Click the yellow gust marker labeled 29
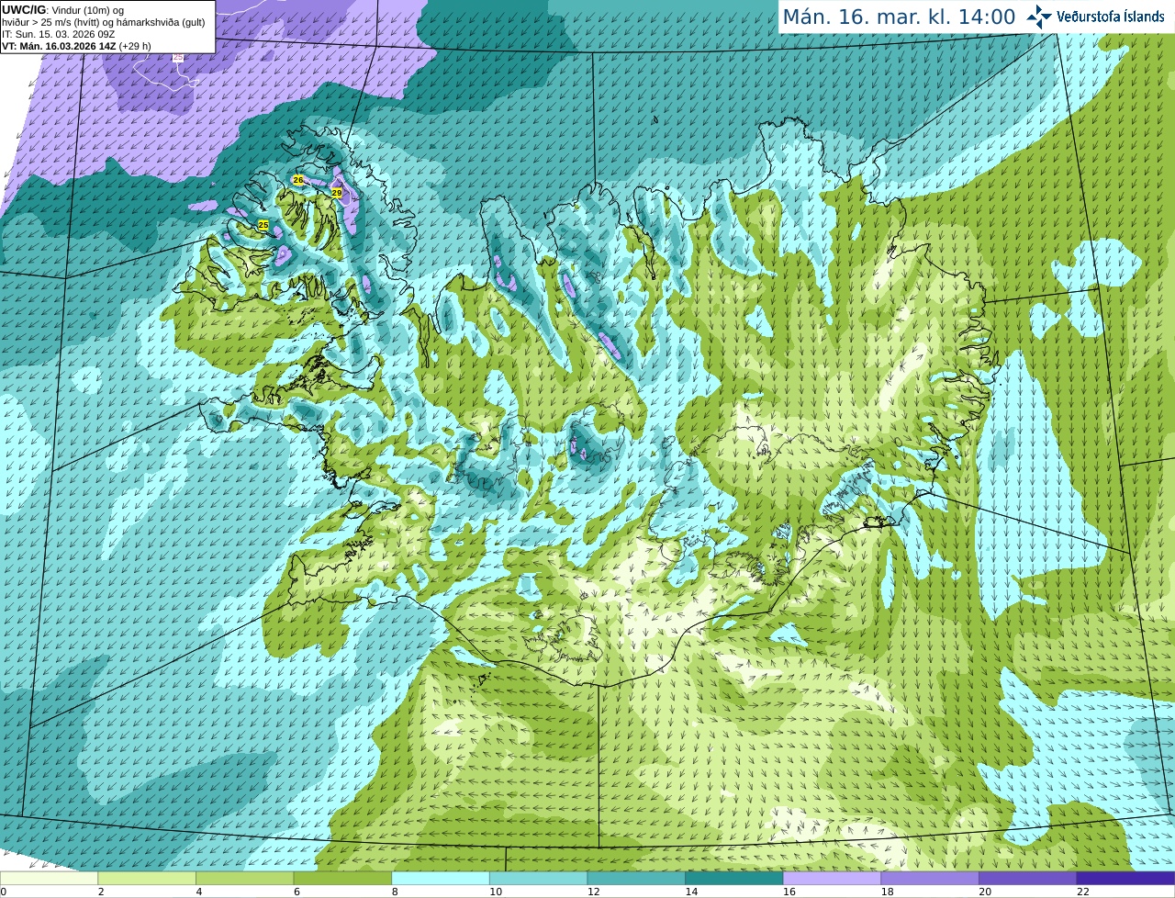The width and height of the screenshot is (1175, 898). pyautogui.click(x=337, y=193)
